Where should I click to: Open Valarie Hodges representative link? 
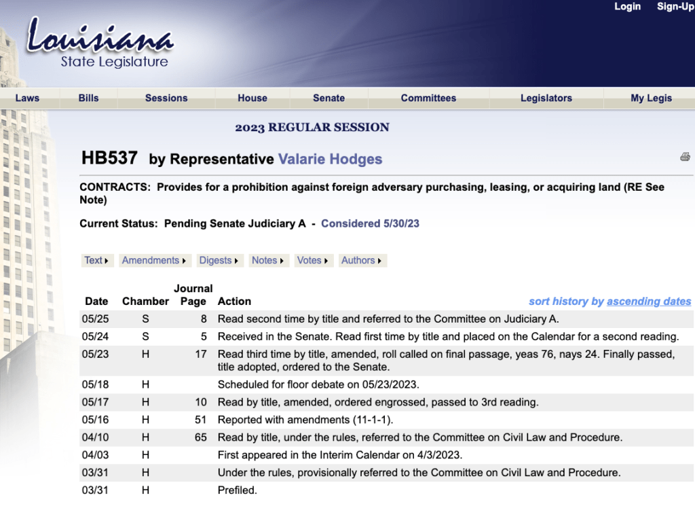pyautogui.click(x=330, y=160)
